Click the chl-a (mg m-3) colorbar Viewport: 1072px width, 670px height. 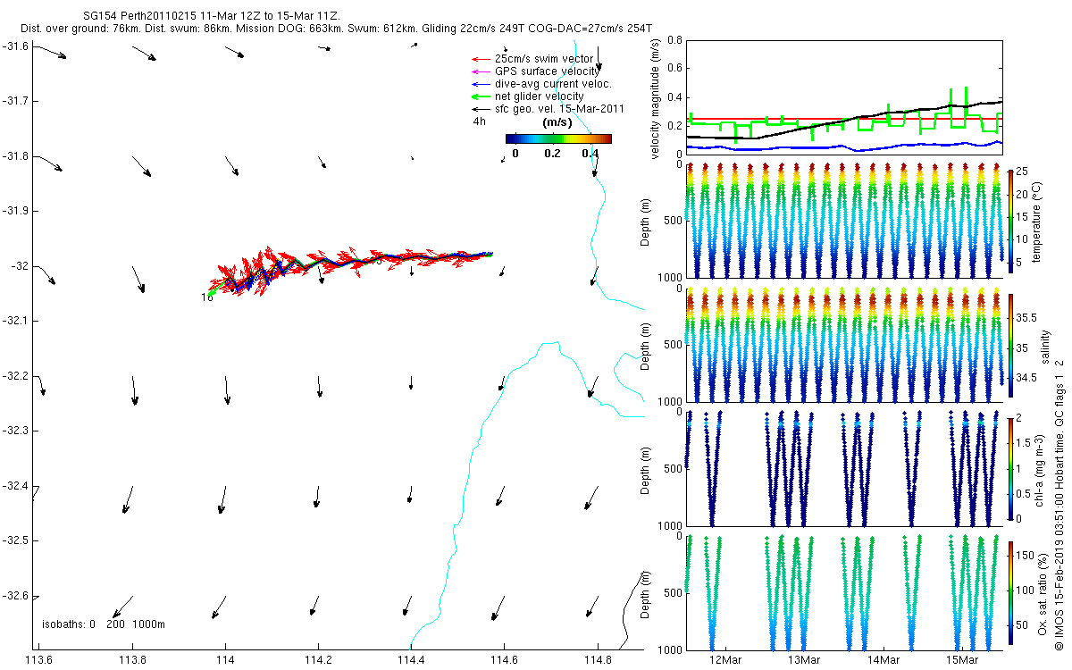[x=1010, y=468]
